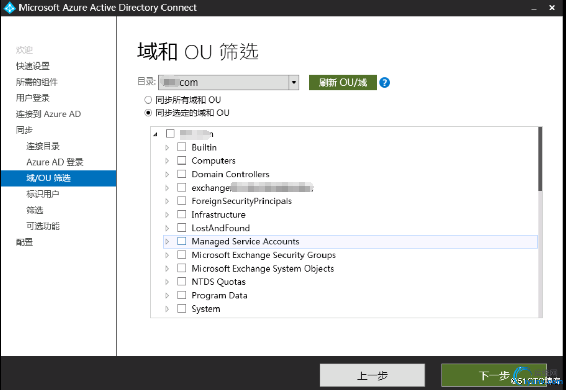Select the sync all domains and OU radio

pos(148,100)
